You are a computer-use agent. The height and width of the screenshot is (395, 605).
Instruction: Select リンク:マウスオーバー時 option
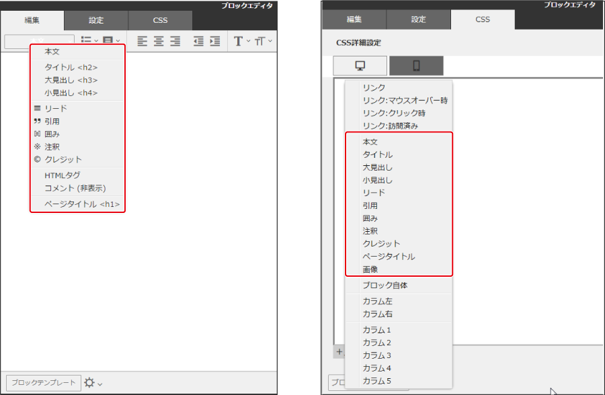[399, 101]
